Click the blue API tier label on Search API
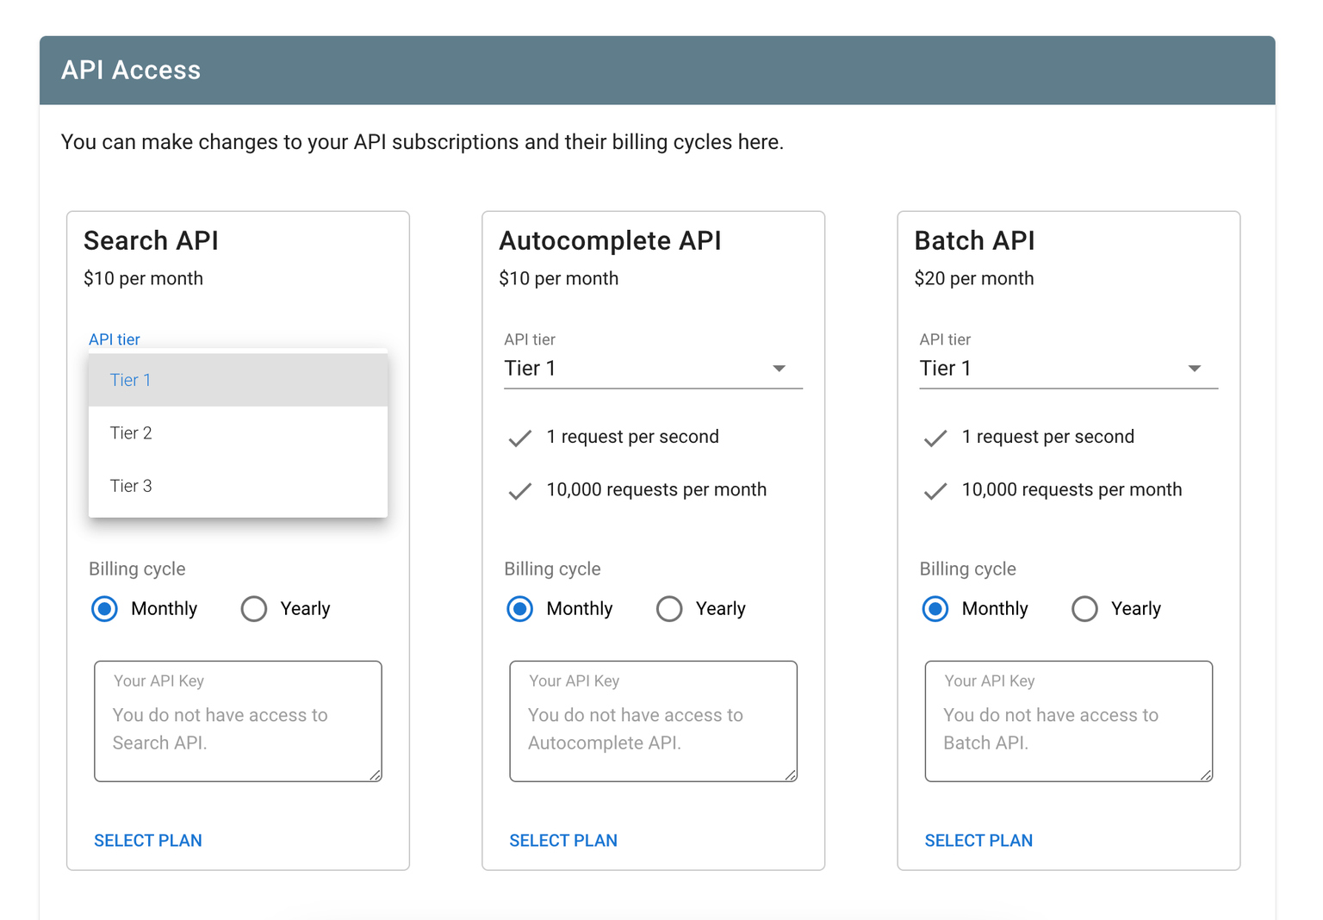 pos(114,339)
